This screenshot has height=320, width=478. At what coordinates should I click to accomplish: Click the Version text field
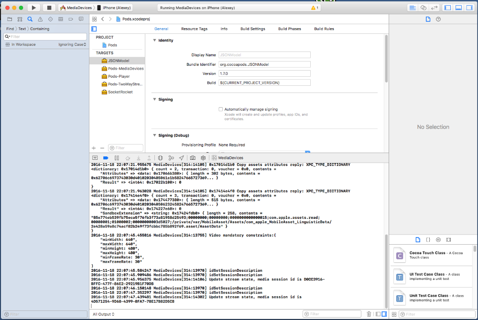264,73
